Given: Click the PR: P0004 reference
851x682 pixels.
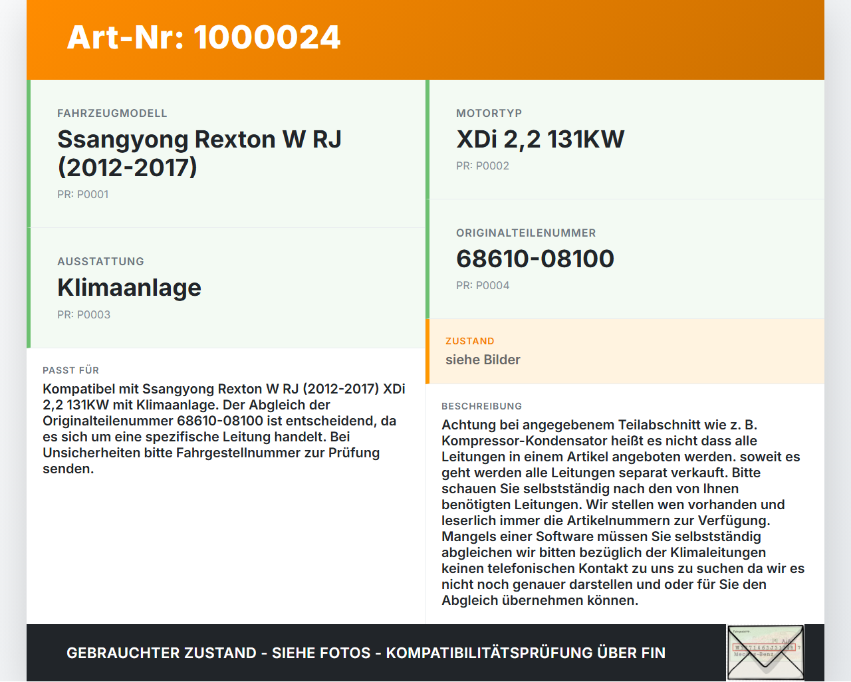Looking at the screenshot, I should tap(483, 286).
